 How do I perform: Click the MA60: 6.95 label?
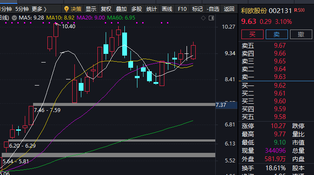(x=121, y=18)
